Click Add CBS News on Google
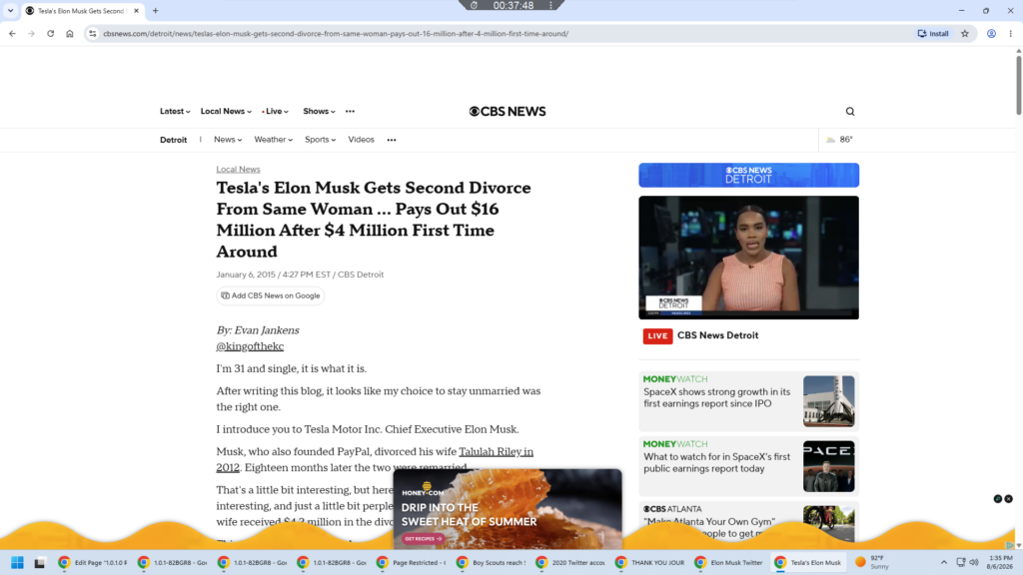The width and height of the screenshot is (1023, 575). [271, 295]
